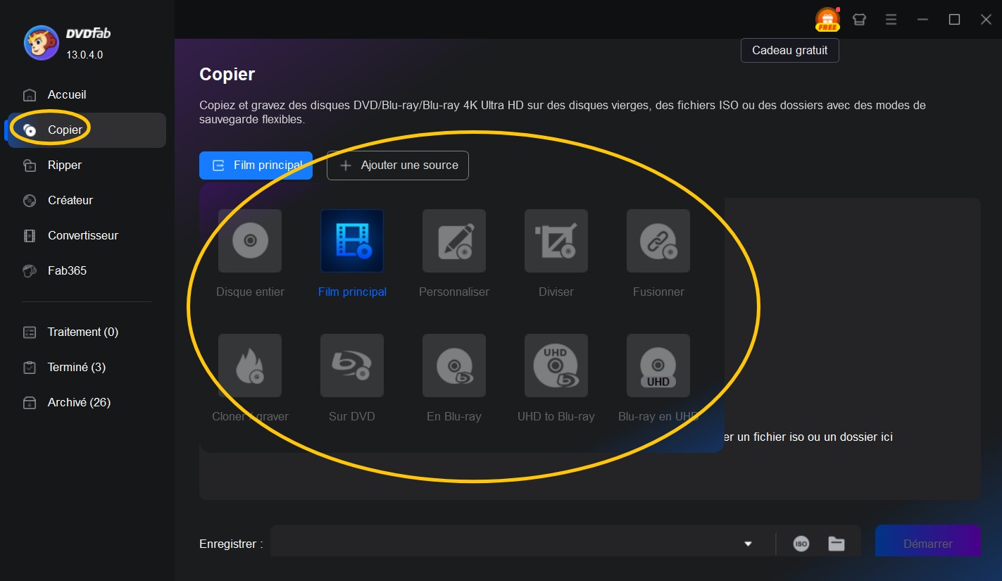The image size is (1002, 581).
Task: Choose the Personnaliser copy mode
Action: [453, 241]
